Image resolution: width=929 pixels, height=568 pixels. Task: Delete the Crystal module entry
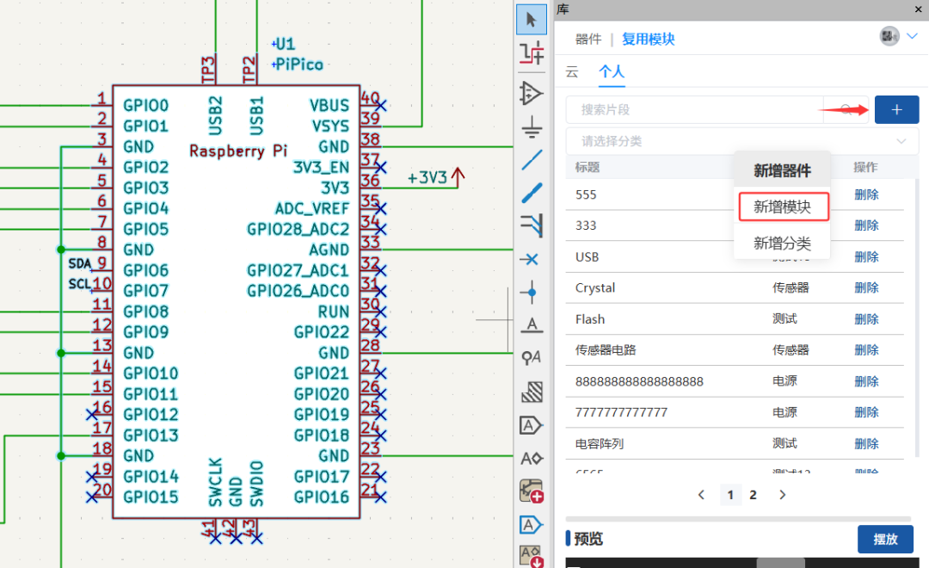tap(866, 287)
